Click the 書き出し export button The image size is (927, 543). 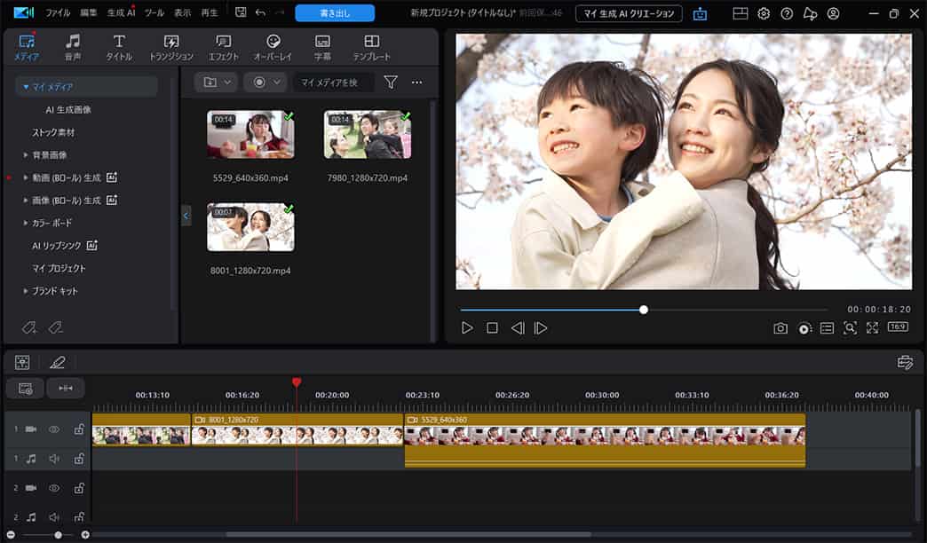click(333, 12)
